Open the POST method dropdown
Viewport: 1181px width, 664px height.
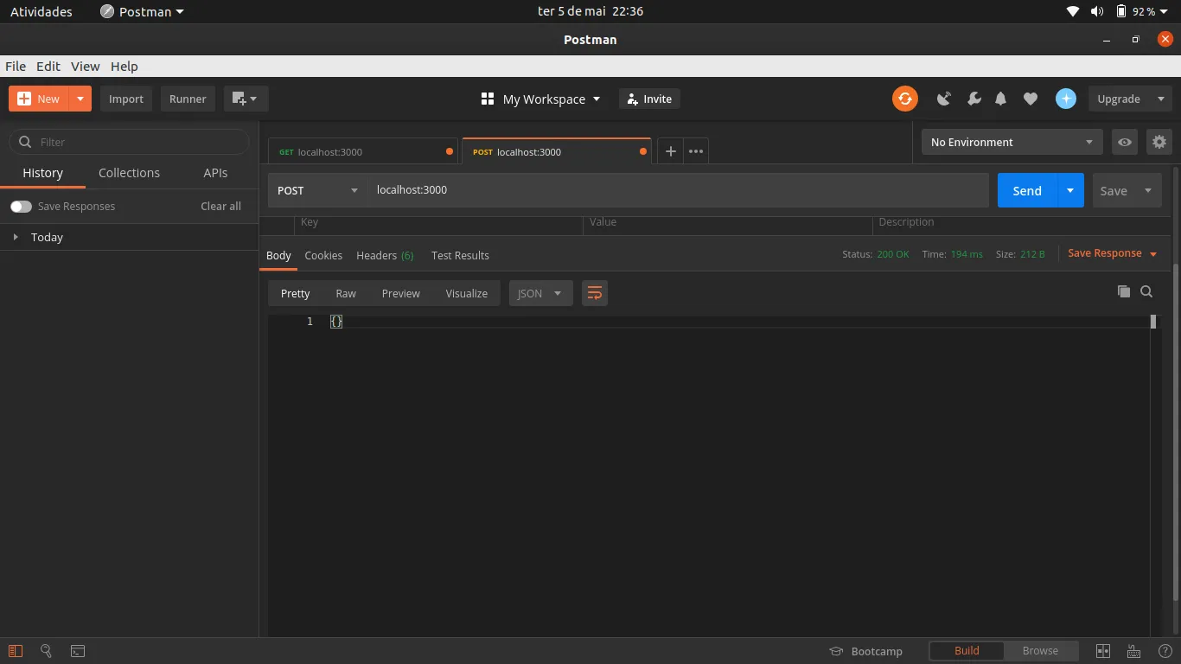tap(317, 190)
